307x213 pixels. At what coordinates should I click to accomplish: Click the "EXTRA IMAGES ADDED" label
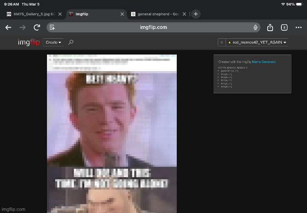[233, 68]
